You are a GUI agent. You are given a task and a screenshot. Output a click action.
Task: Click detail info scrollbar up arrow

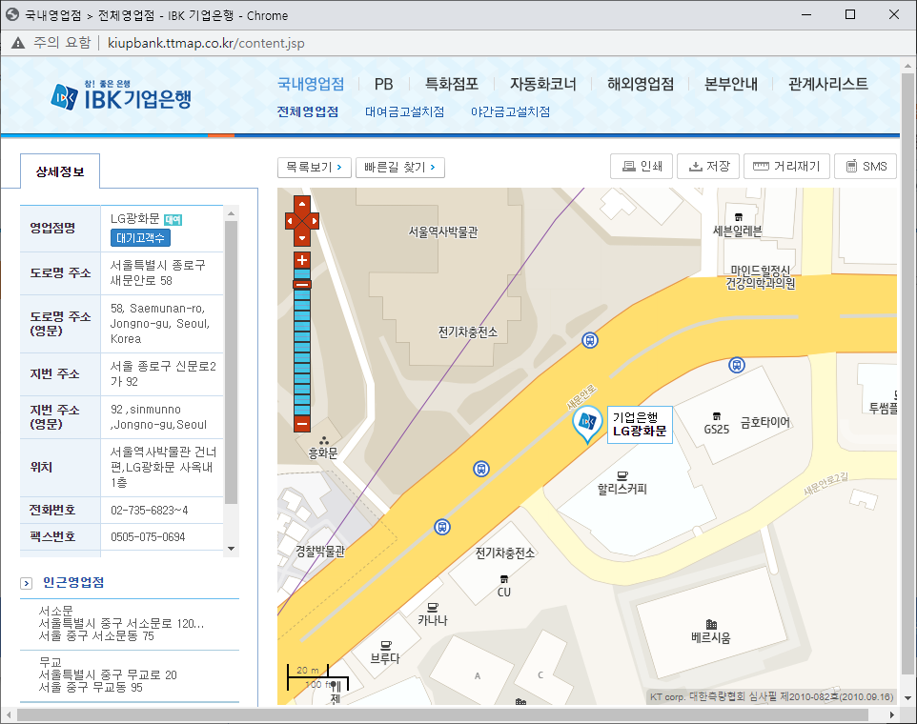coord(231,213)
